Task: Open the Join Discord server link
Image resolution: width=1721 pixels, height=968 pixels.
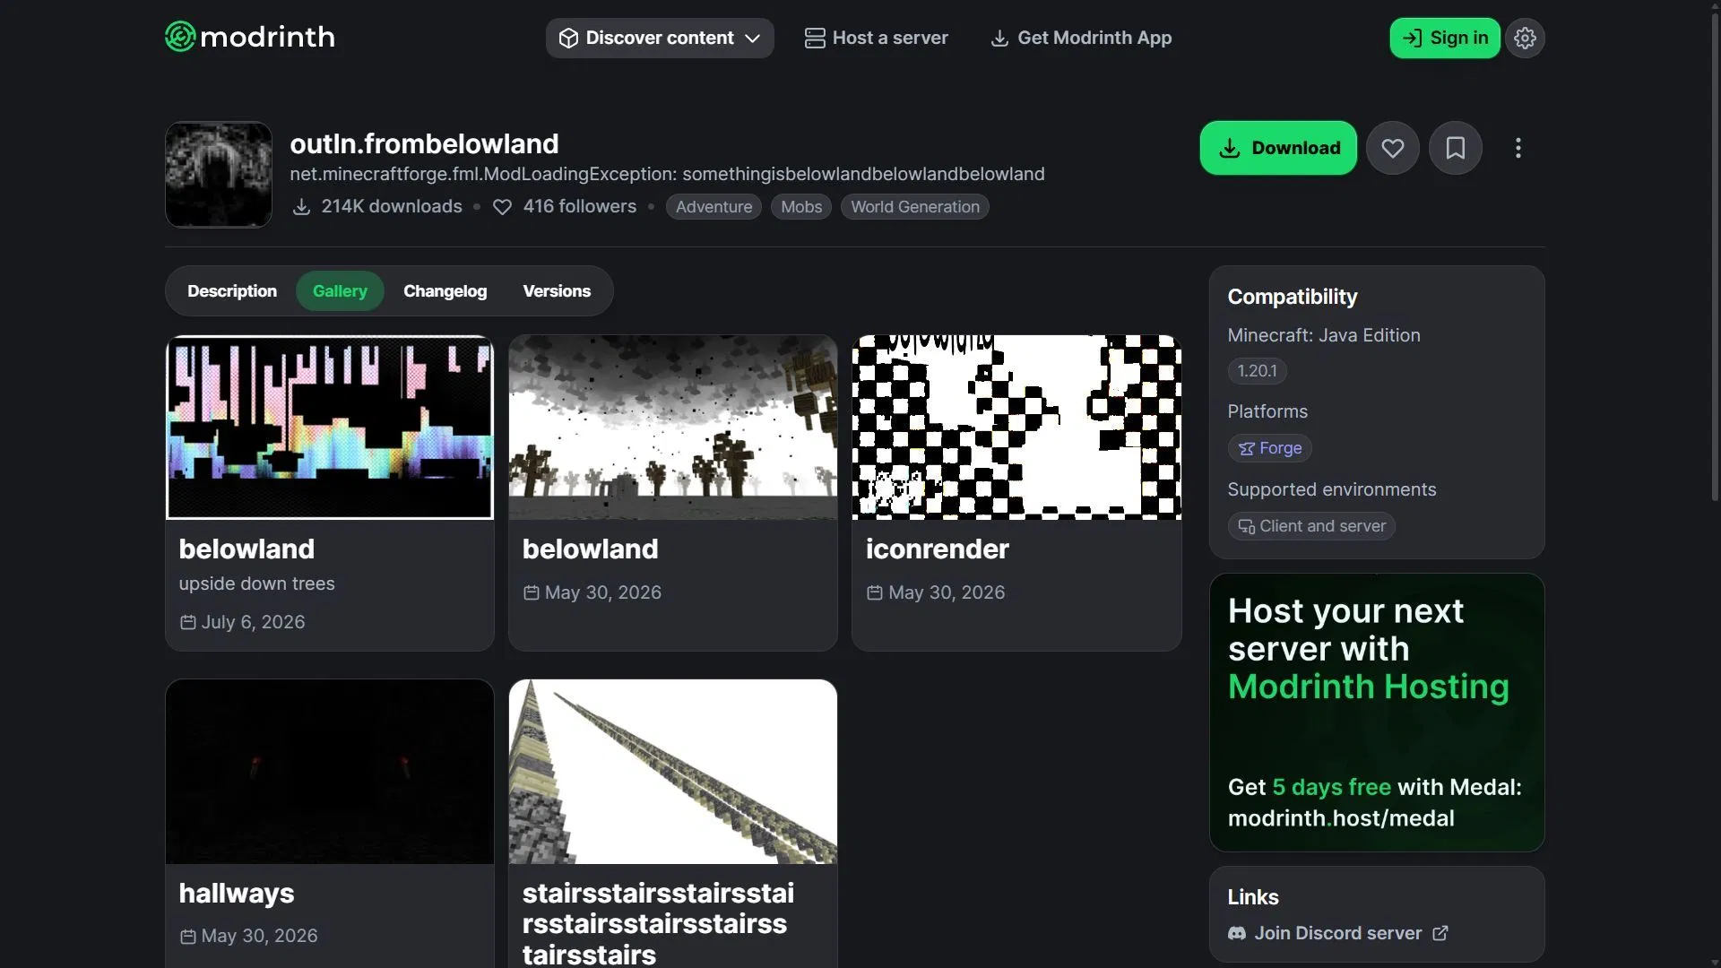Action: pyautogui.click(x=1337, y=933)
